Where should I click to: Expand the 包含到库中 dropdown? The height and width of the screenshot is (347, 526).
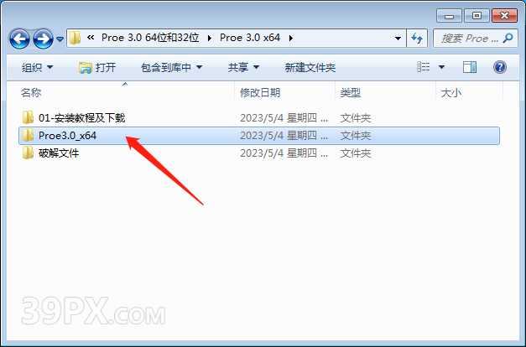click(171, 67)
